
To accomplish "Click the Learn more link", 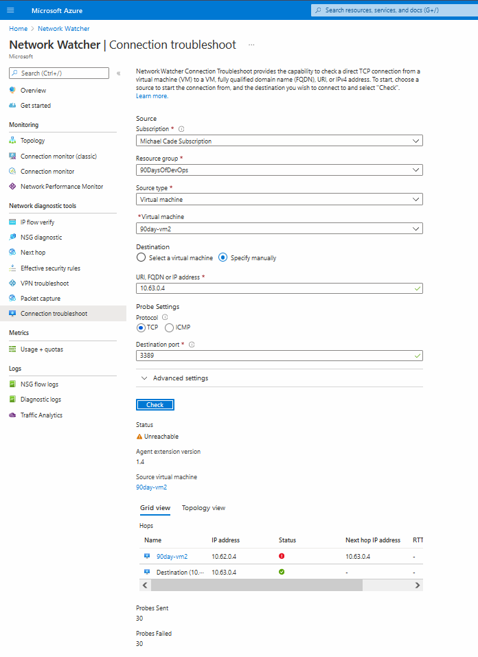I will click(152, 96).
